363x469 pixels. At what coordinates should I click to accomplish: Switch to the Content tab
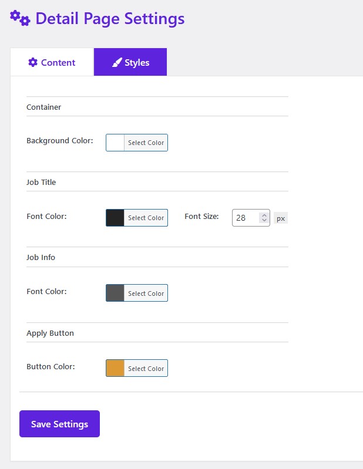pos(52,62)
